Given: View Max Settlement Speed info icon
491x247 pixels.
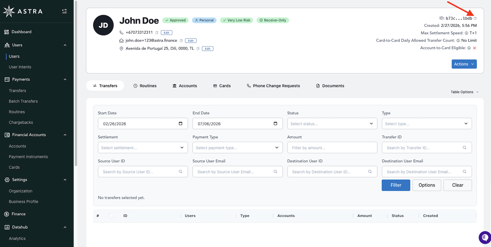Looking at the screenshot, I should coord(466,33).
